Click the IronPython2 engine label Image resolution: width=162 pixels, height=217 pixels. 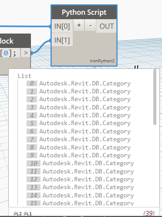click(x=102, y=61)
